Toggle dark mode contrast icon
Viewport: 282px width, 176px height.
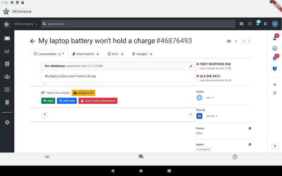pos(266,24)
